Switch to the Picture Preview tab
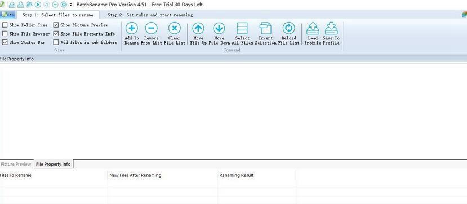Screen dimensions: 467x204 (16, 164)
